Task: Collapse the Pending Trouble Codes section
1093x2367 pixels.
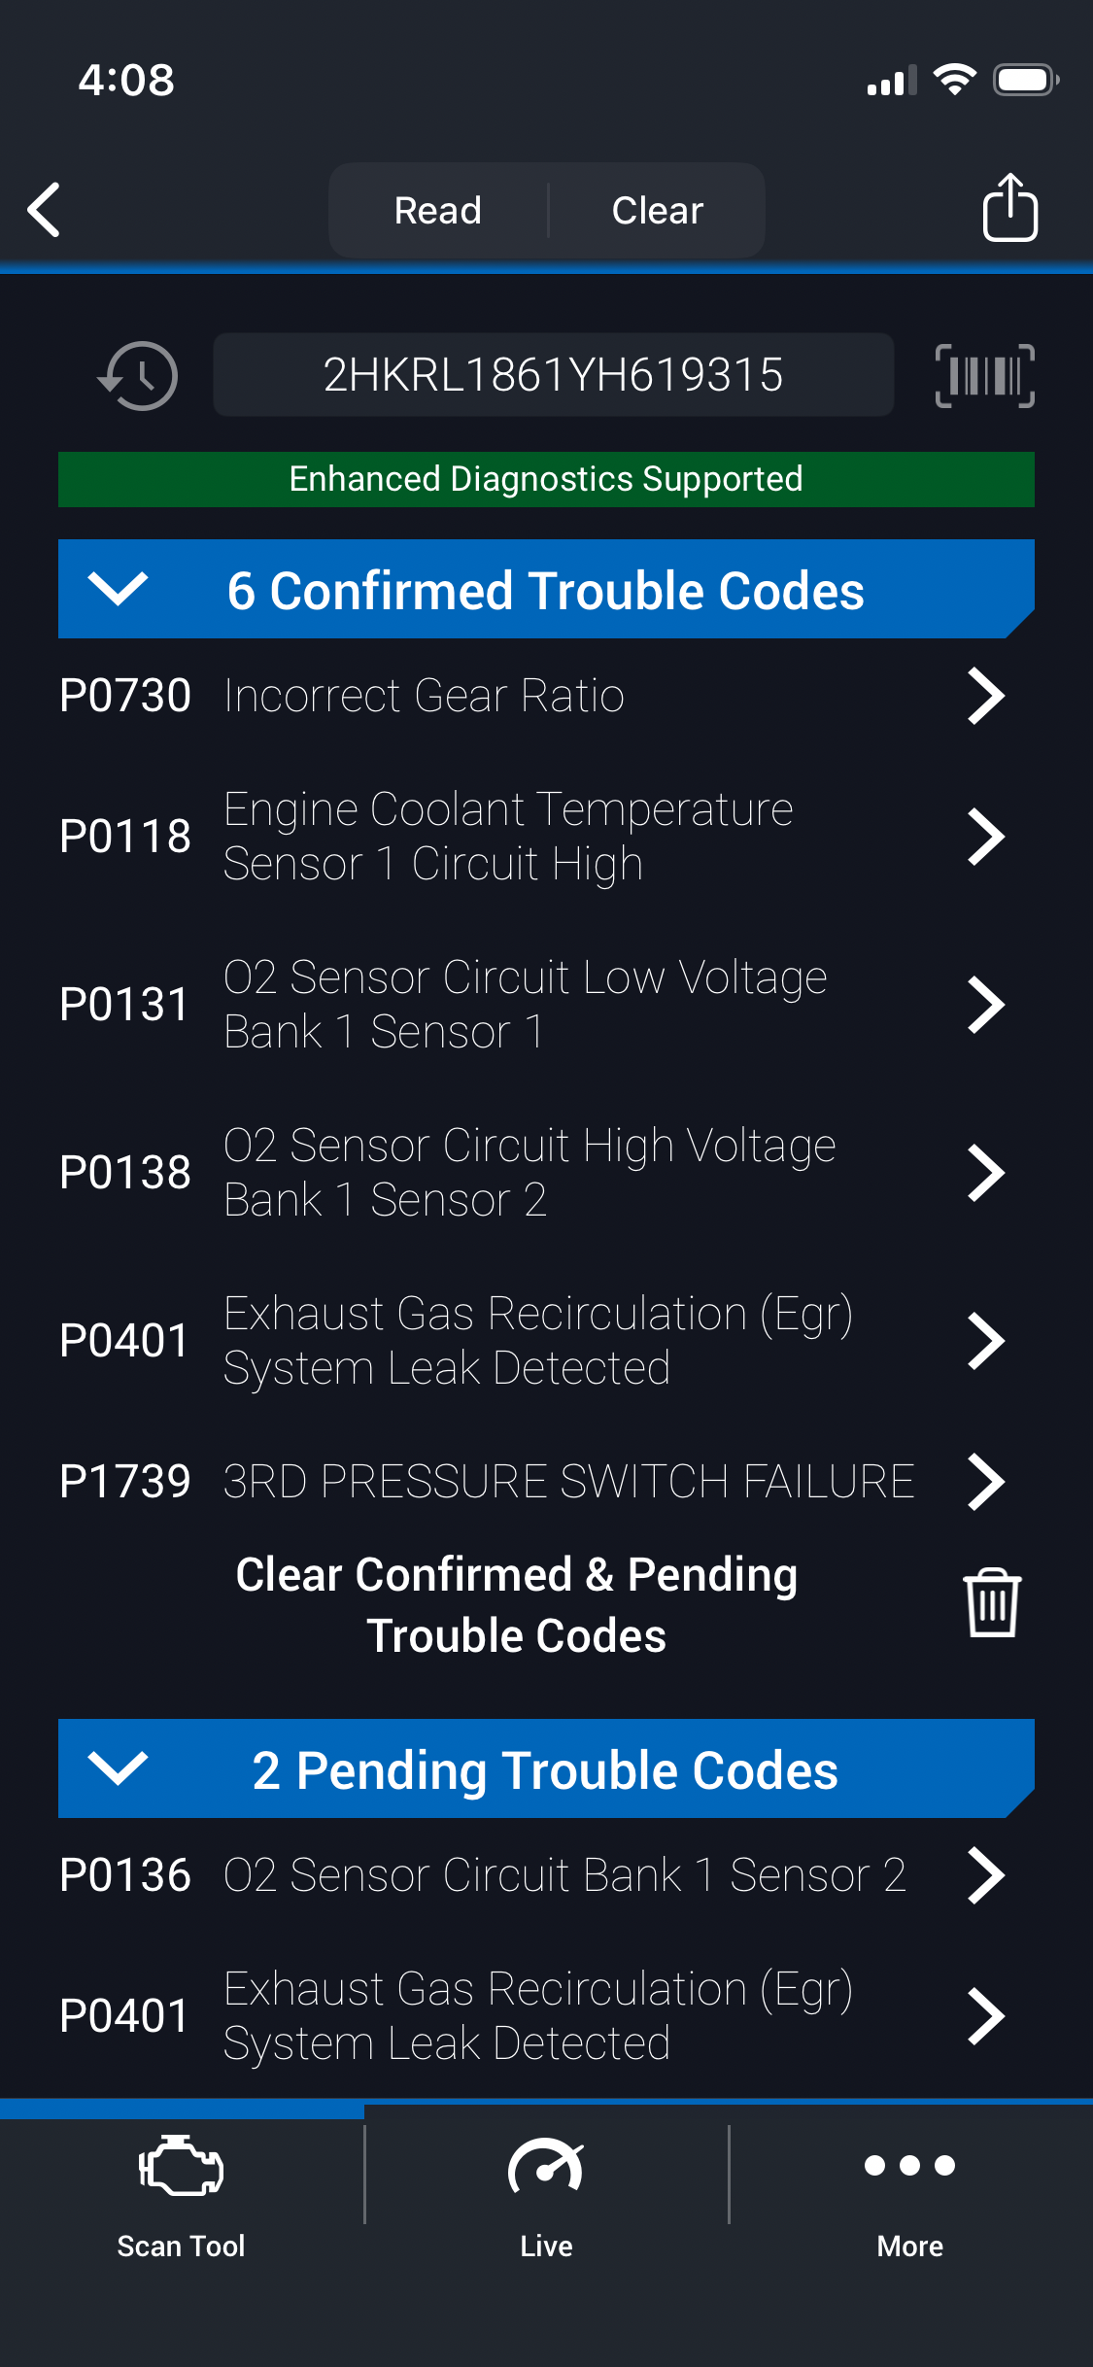Action: (x=118, y=1768)
